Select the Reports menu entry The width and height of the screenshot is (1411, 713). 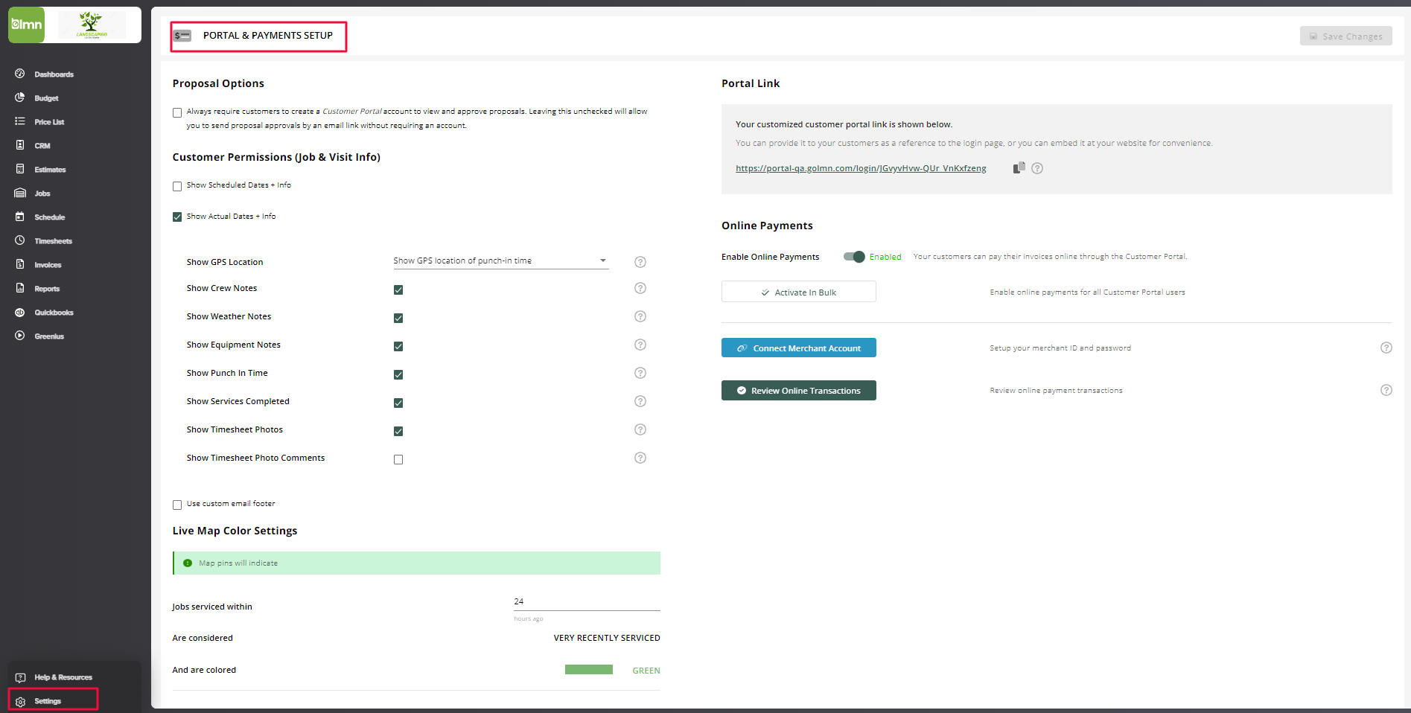point(47,289)
